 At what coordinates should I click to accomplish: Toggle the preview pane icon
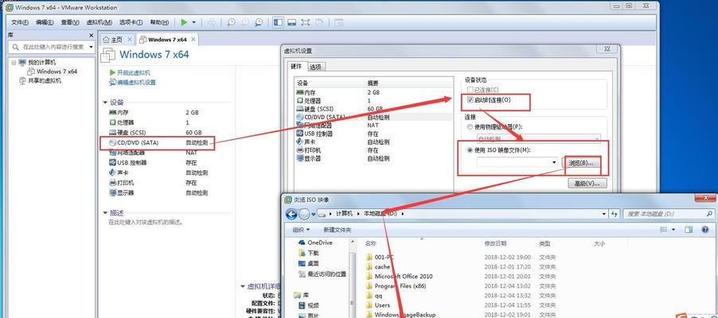(x=689, y=230)
